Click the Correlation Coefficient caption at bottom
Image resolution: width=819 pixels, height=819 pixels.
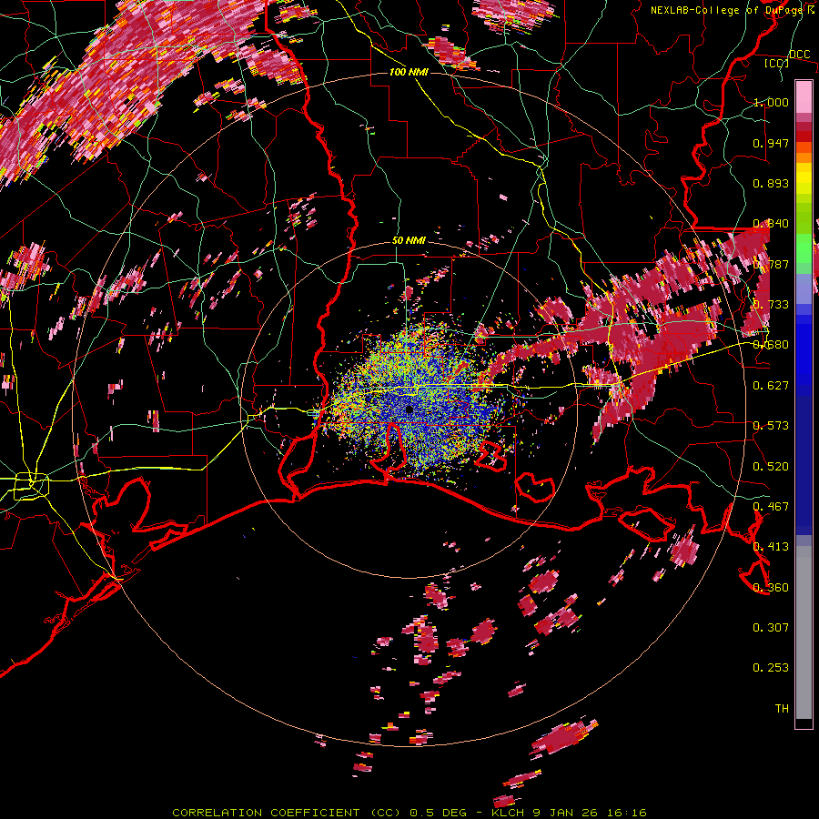409,813
